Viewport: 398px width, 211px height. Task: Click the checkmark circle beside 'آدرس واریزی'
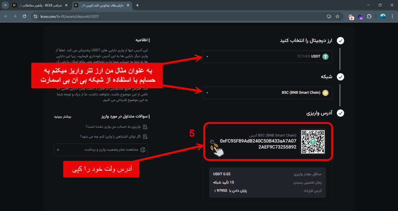(x=340, y=113)
